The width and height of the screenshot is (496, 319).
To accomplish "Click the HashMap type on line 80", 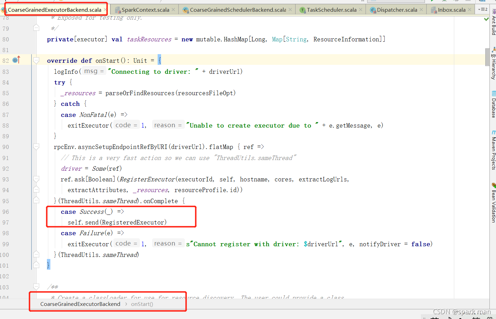I will coord(236,39).
